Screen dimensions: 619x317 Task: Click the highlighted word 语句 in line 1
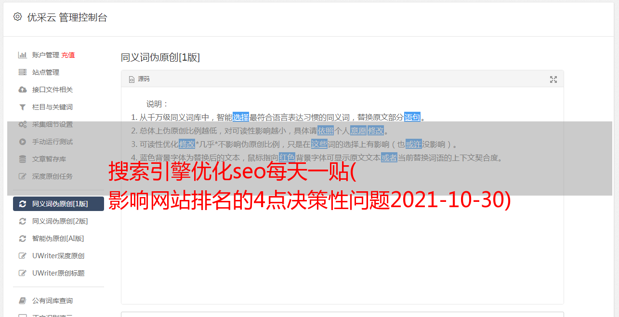click(x=412, y=117)
